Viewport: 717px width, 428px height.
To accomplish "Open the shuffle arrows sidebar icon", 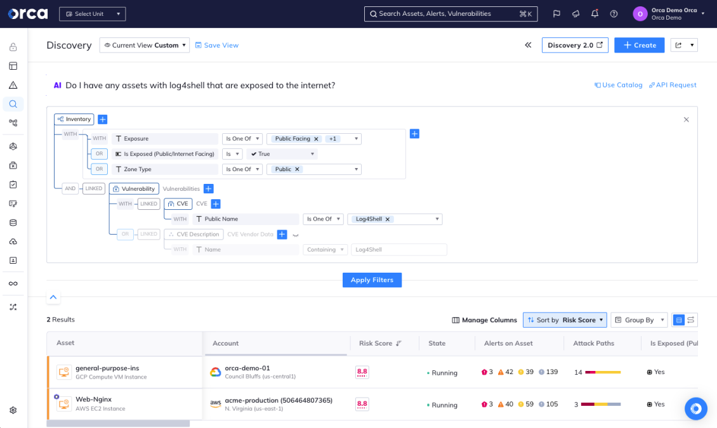I will tap(13, 307).
